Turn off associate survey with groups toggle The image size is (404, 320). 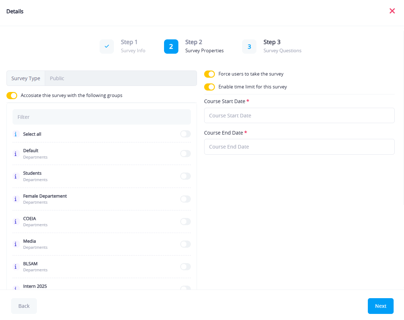tap(12, 96)
